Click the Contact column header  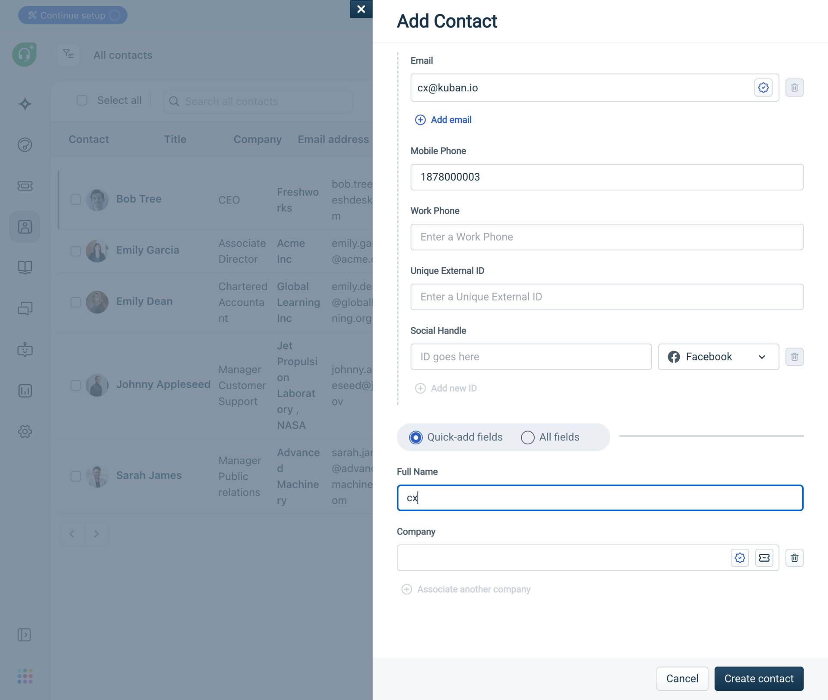88,139
